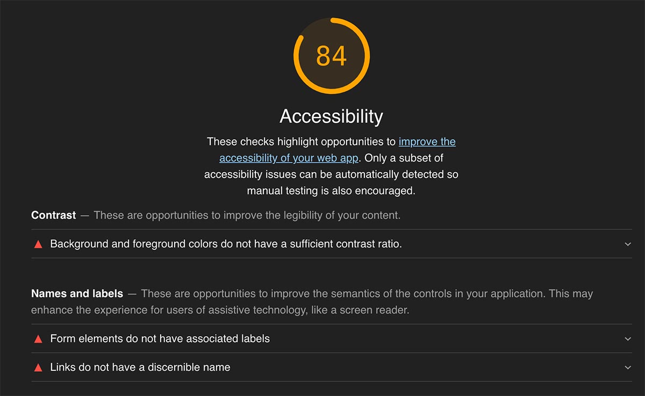The height and width of the screenshot is (396, 645).
Task: Click the Contrast group heading
Action: [53, 215]
